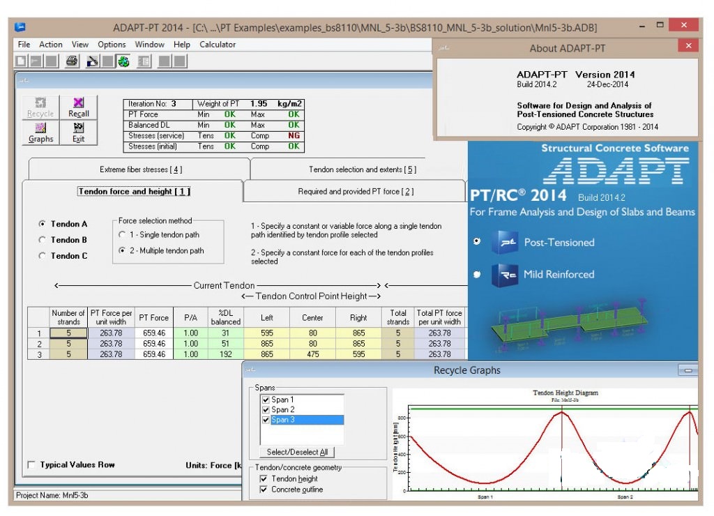Click the Project Name: Mnl5-3b status bar text
Viewport: 714px width, 516px height.
[52, 494]
